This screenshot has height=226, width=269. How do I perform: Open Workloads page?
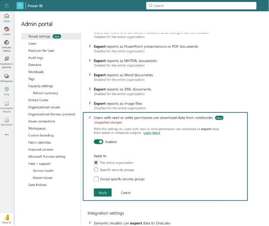[36, 72]
